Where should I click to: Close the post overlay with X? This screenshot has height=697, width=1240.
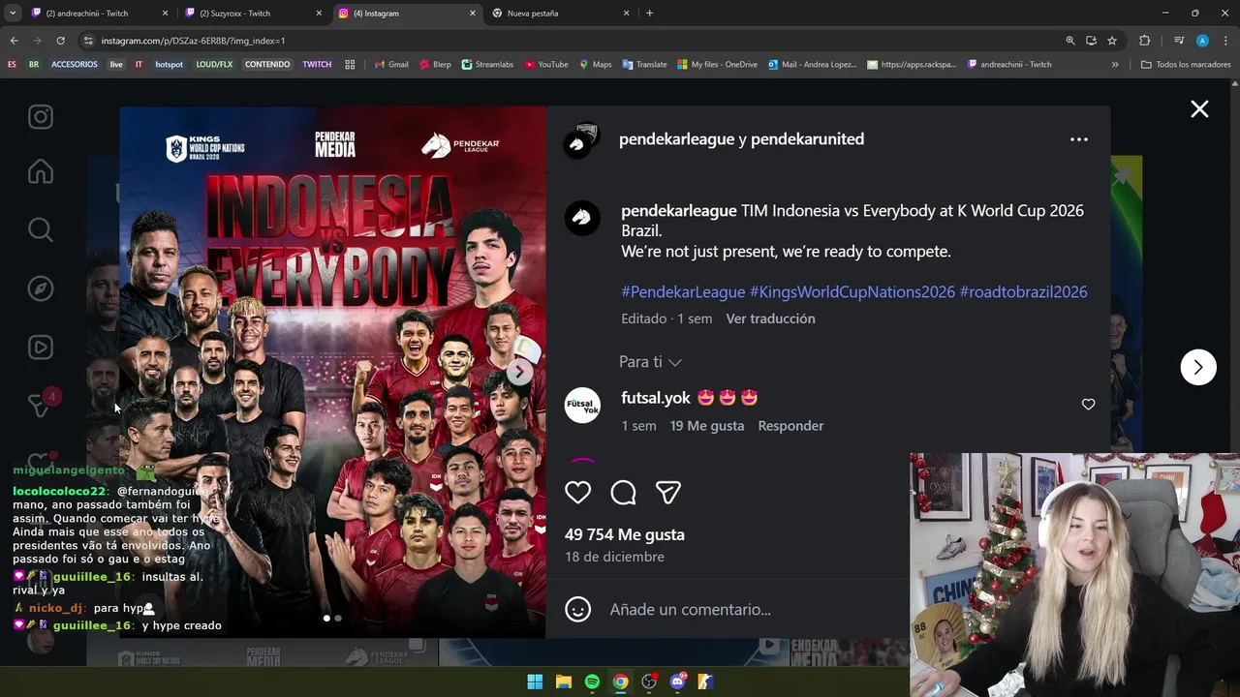(x=1199, y=109)
